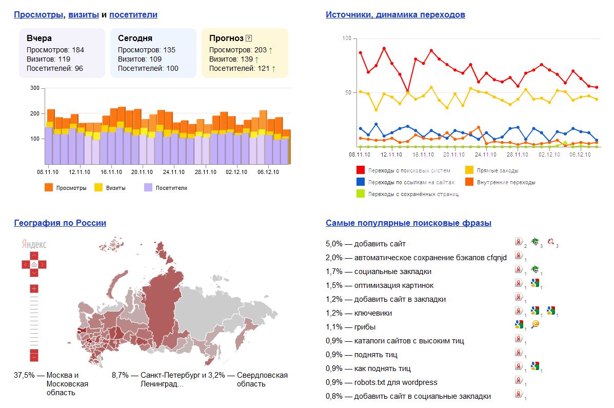Click the map home reset icon
The image size is (614, 408).
pyautogui.click(x=34, y=264)
